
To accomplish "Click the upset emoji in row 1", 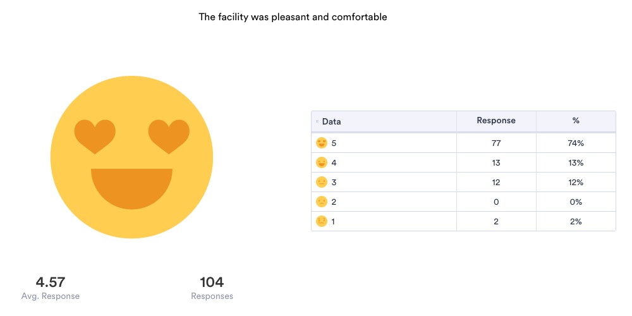I will click(x=322, y=222).
